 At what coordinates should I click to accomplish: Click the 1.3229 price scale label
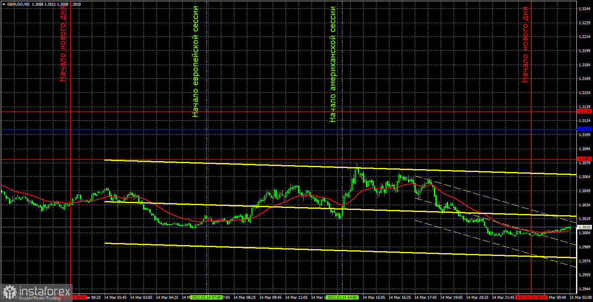tap(584, 23)
